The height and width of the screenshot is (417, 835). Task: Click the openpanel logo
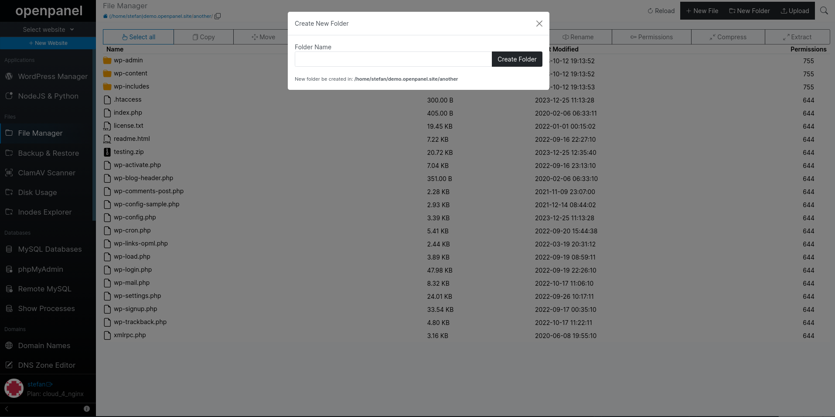49,11
